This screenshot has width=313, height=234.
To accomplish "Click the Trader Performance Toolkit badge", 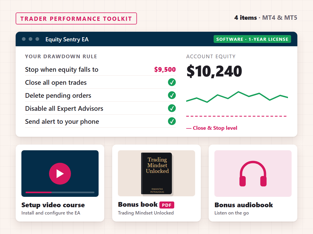I will click(76, 18).
